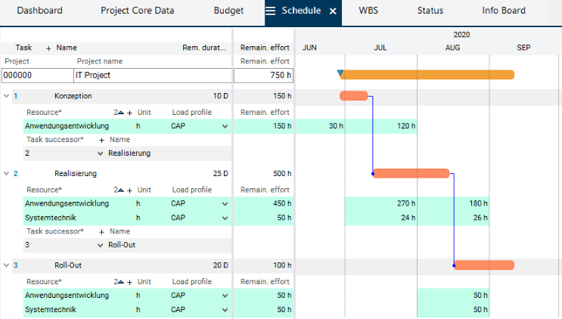Click the hamburger menu icon on Schedule tab
Viewport: 562px width, 319px height.
(270, 11)
